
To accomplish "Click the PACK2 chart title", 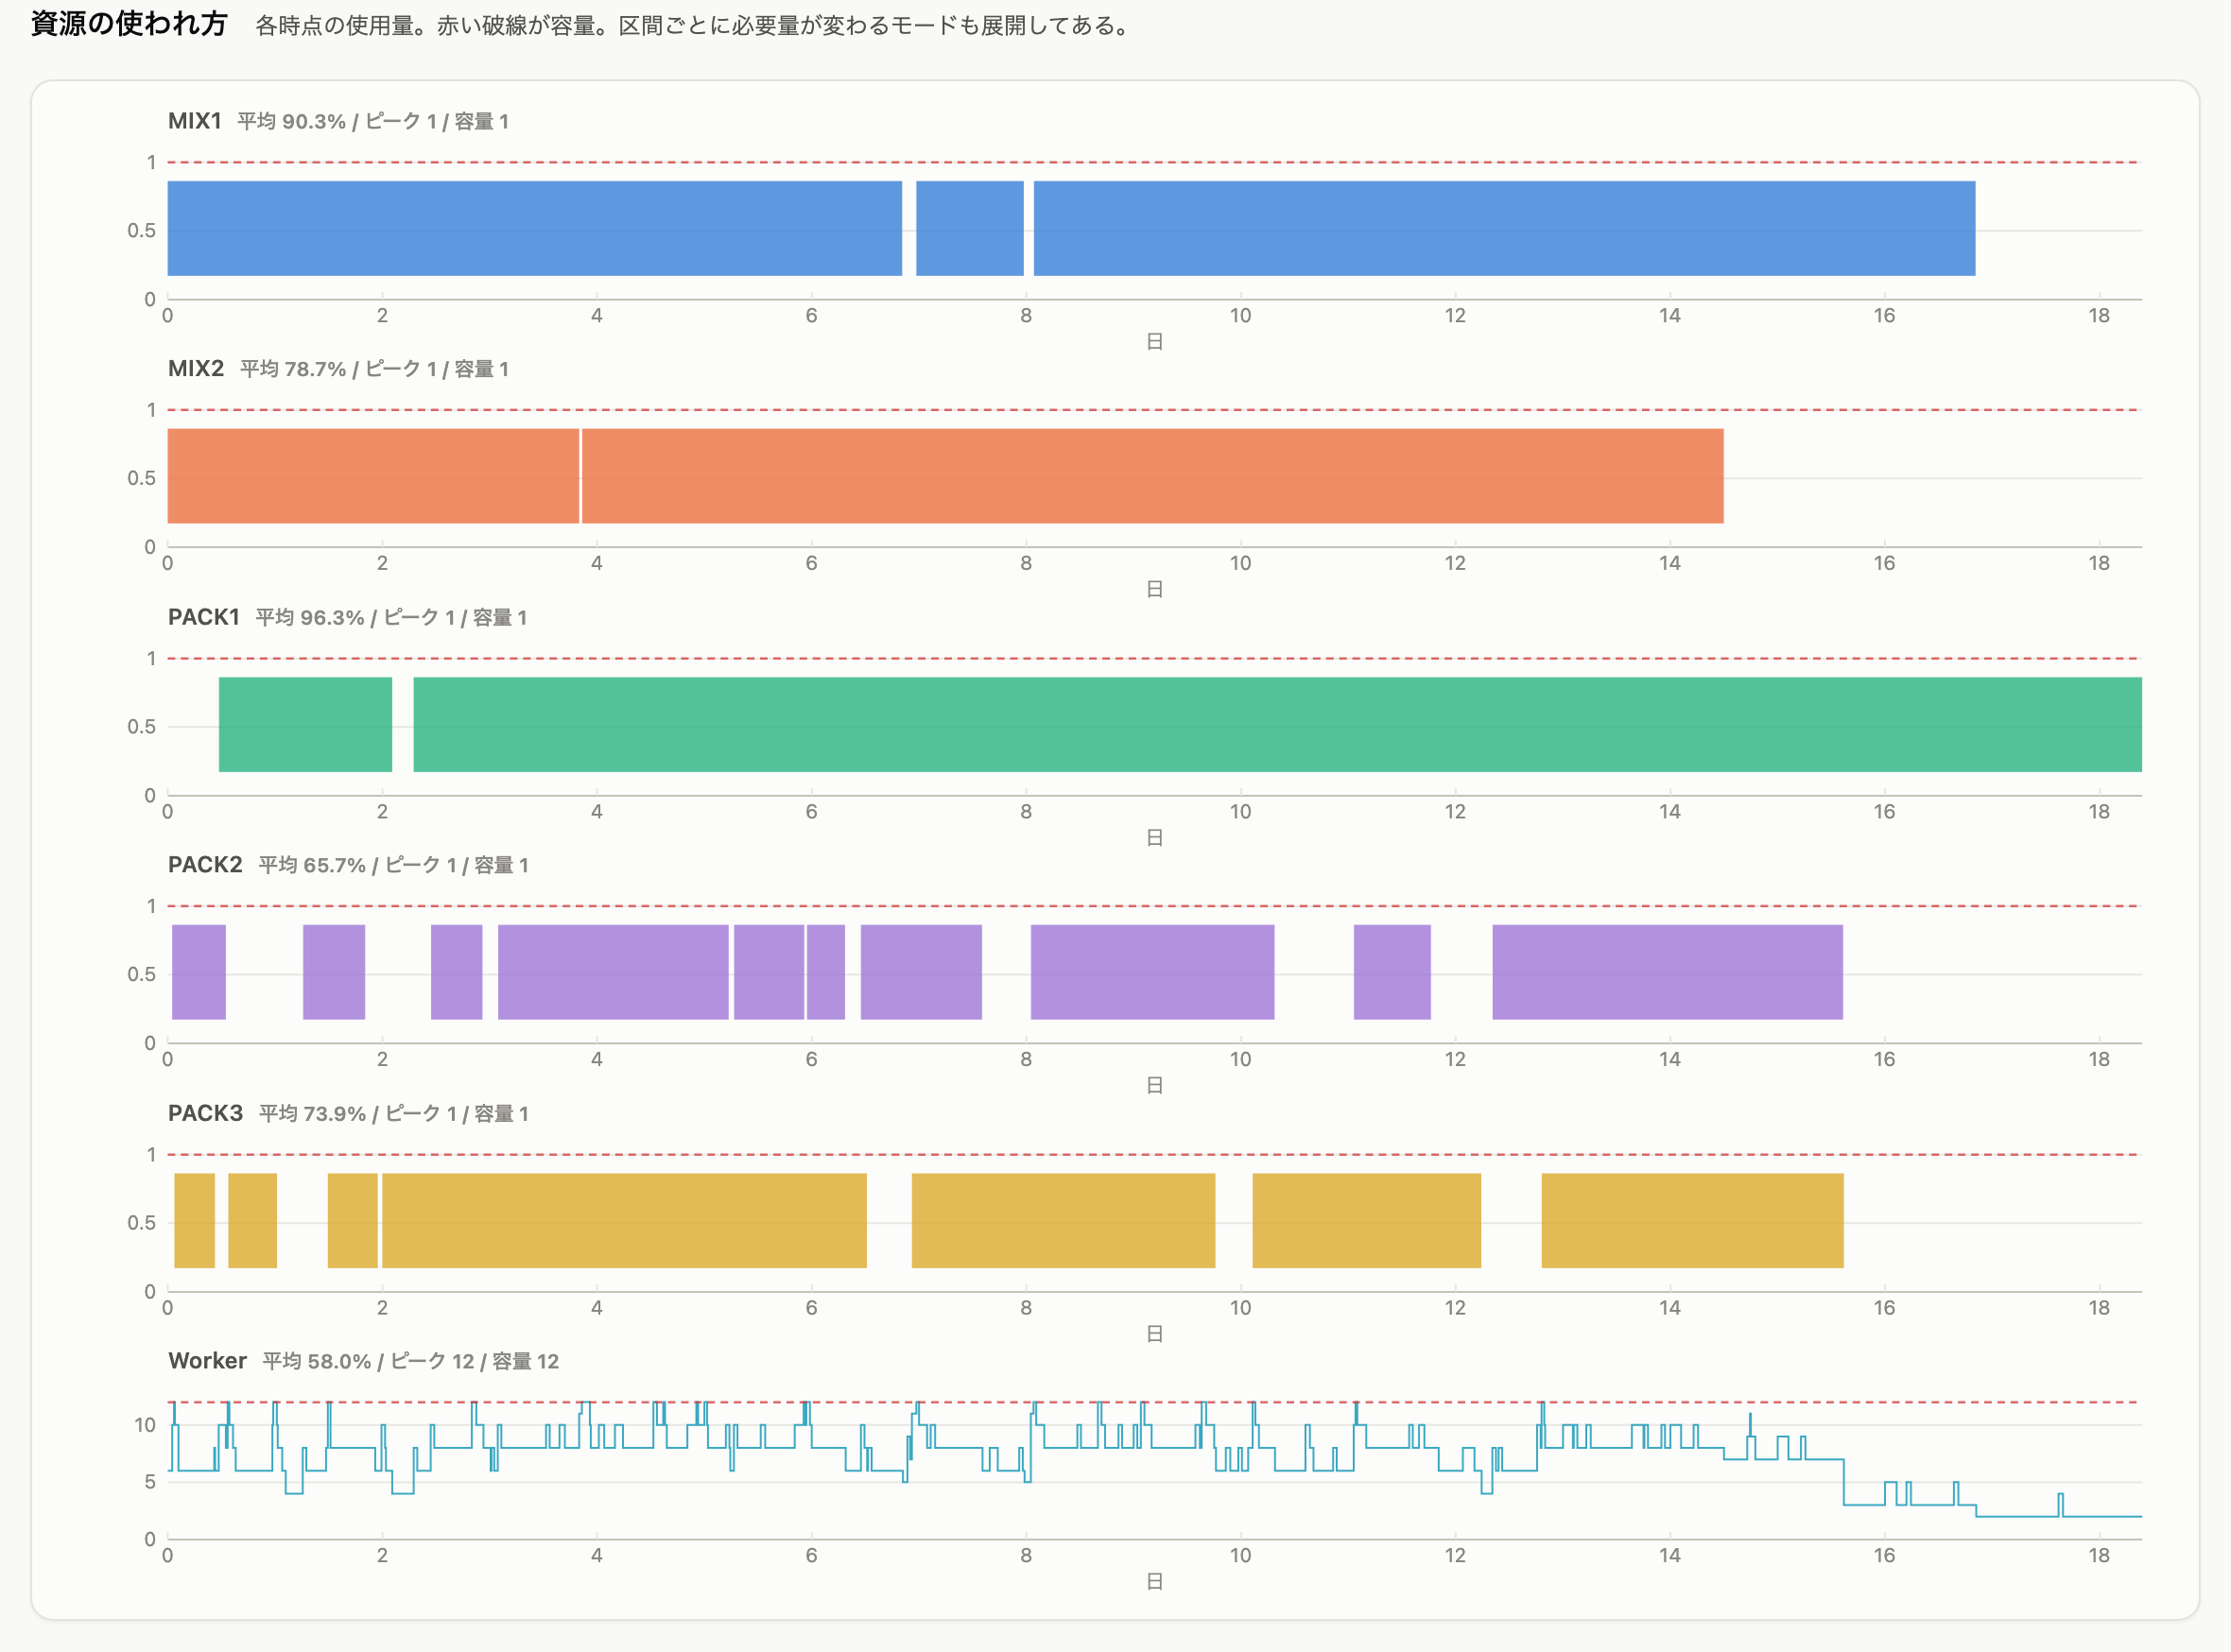I will [205, 865].
